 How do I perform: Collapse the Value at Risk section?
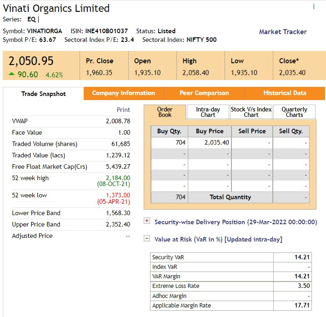[x=147, y=238]
